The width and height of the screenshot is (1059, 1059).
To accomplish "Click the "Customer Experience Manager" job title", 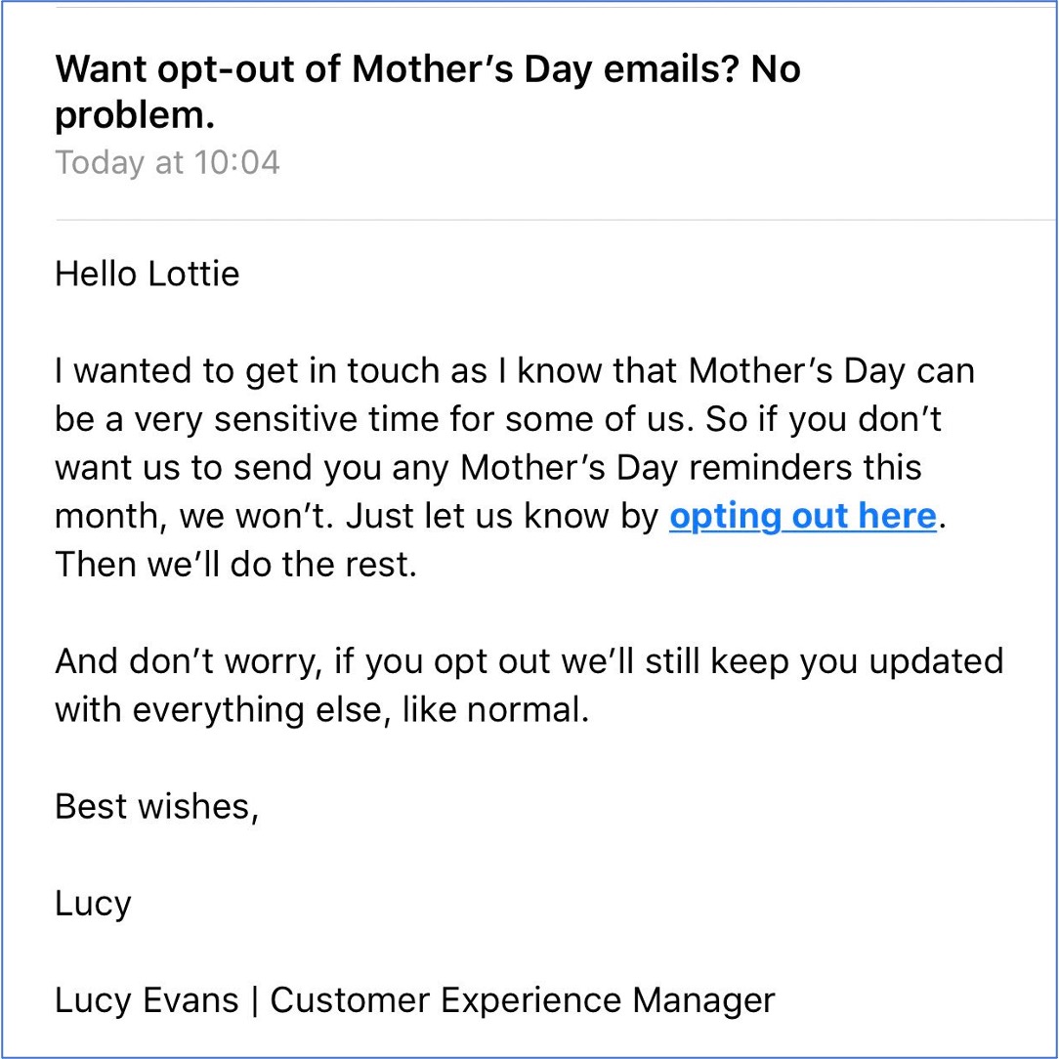I will coord(523,1000).
